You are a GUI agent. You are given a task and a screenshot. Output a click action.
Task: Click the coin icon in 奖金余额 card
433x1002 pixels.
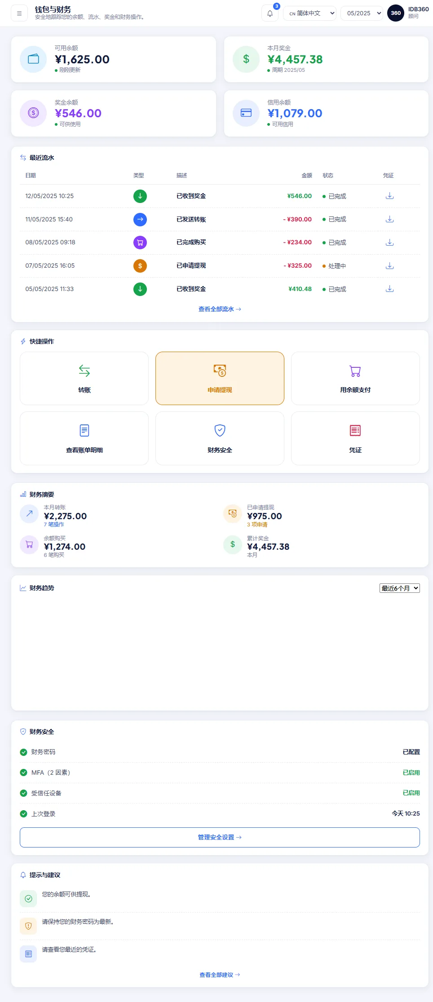(33, 113)
